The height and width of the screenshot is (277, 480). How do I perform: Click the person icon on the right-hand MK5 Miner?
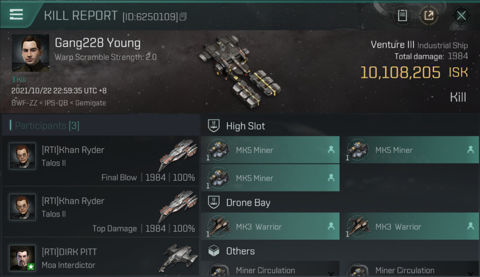pyautogui.click(x=470, y=150)
